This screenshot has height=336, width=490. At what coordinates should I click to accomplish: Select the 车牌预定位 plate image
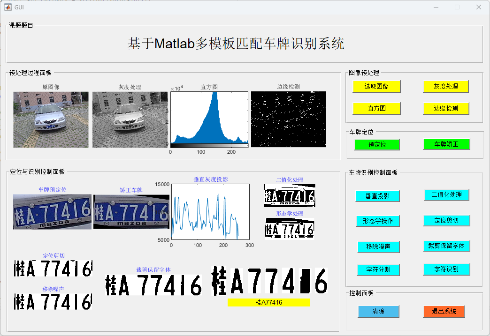[x=52, y=212]
